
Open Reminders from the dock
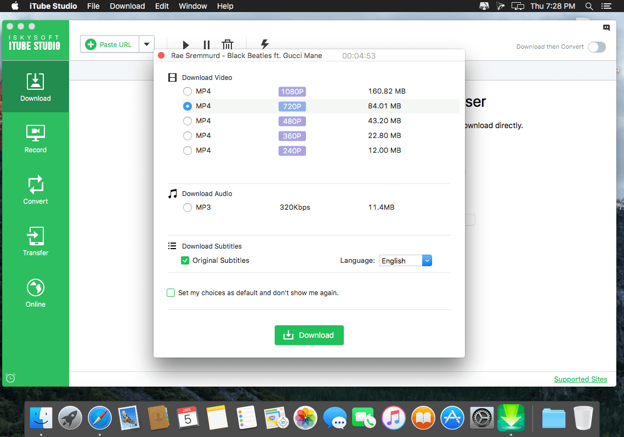click(x=246, y=418)
